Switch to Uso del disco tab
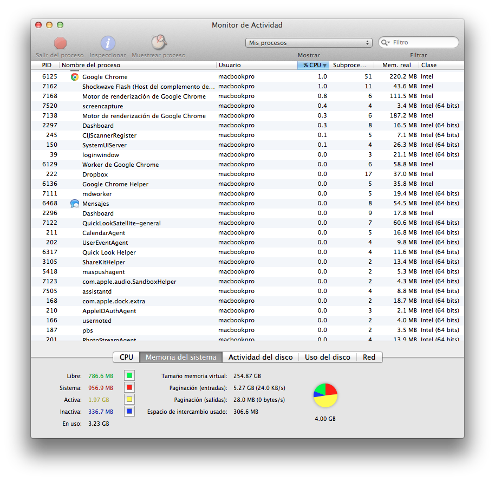 point(327,357)
